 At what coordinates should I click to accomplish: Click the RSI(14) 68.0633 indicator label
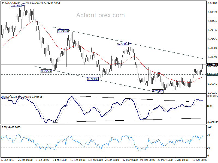pyautogui.click(x=11, y=127)
